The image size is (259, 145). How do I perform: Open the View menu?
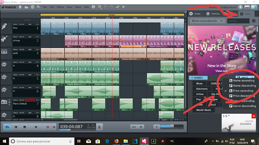69,7
